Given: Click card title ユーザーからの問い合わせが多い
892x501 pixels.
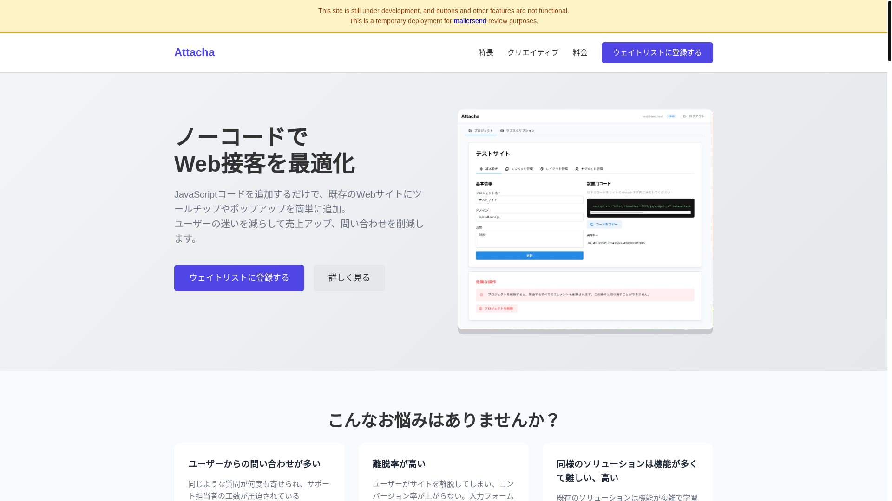Looking at the screenshot, I should click(254, 464).
